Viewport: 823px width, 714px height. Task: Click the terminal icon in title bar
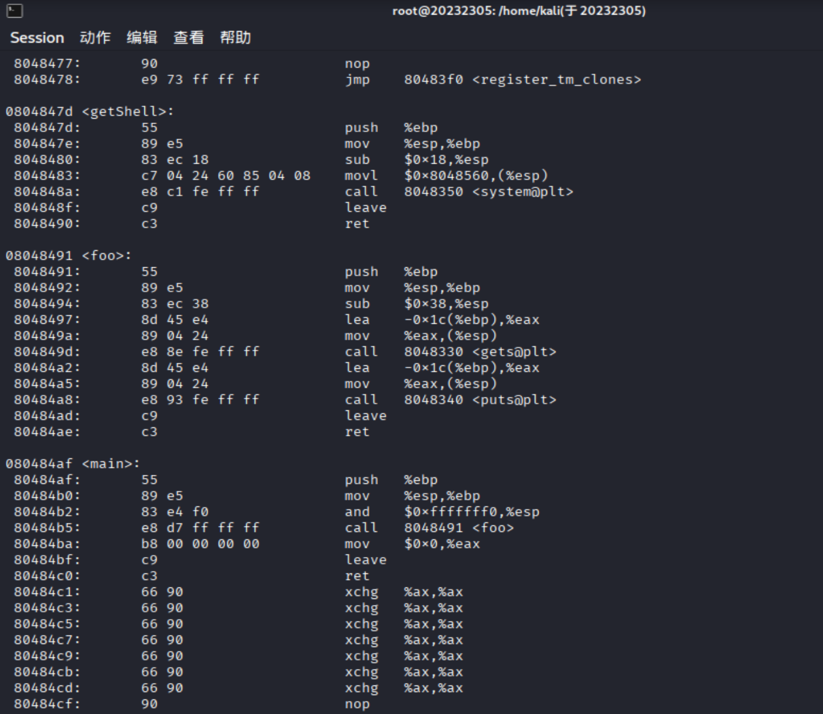pos(15,10)
